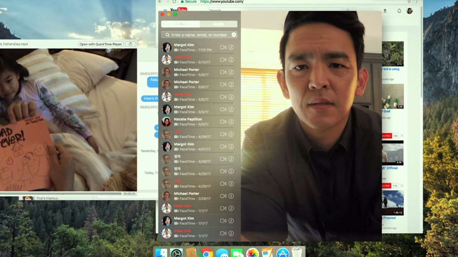Switch to the Audio tab in FaceTime
The image size is (458, 257).
coord(218,24)
